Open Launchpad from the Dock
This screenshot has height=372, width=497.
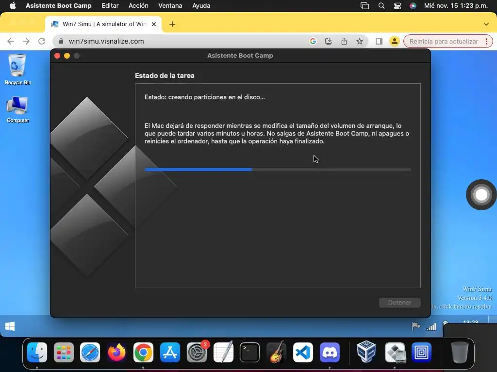click(x=64, y=352)
